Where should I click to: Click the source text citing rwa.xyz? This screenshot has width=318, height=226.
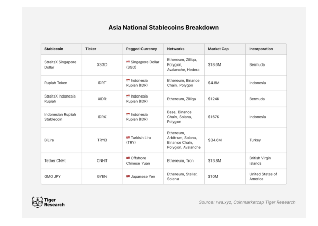pos(247,202)
